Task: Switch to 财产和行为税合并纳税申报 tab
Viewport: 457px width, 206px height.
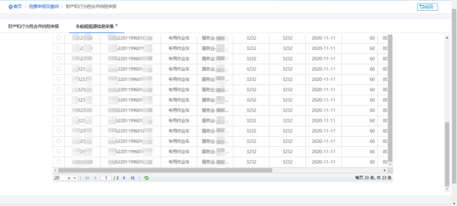Action: [33, 26]
